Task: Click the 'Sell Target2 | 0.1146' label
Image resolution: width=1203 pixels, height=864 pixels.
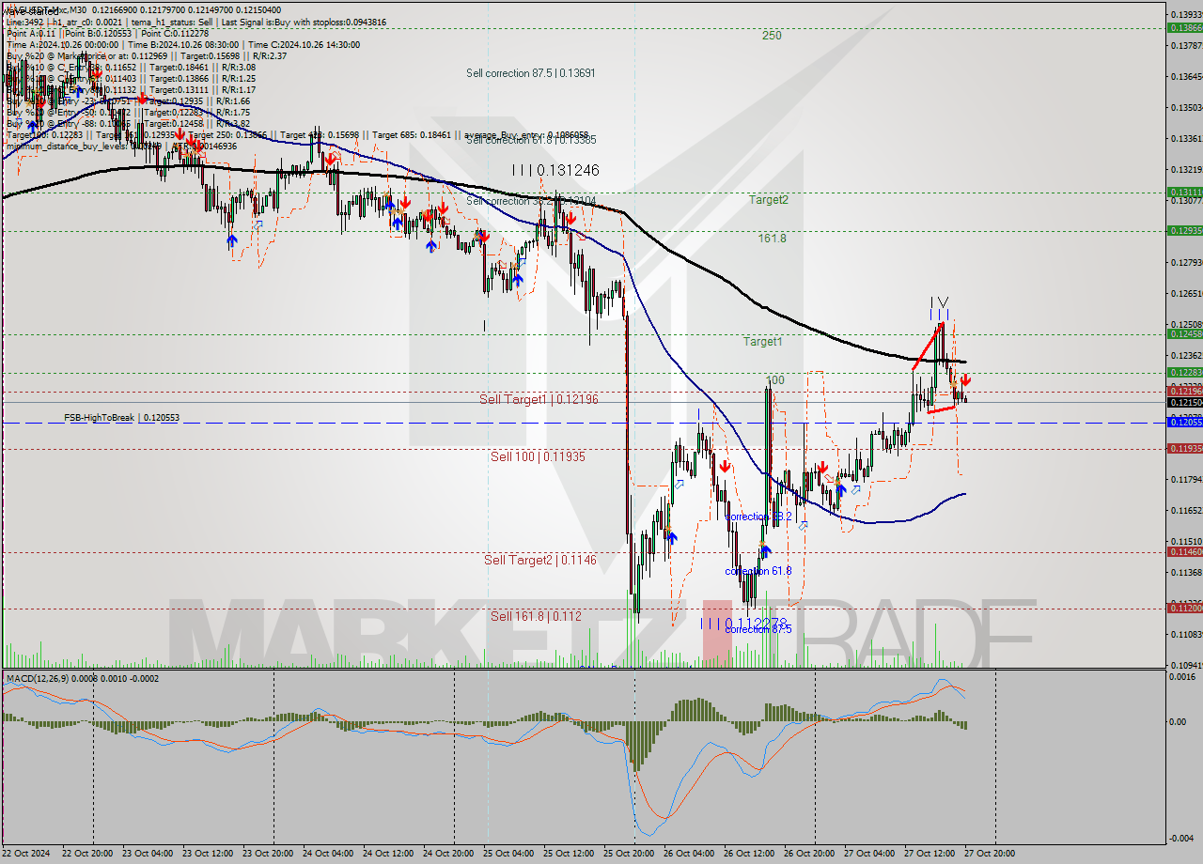Action: click(539, 560)
